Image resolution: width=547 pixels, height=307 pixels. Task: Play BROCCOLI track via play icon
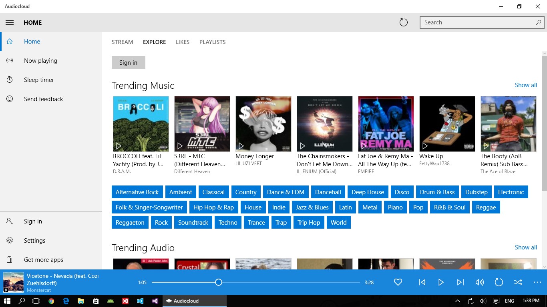pyautogui.click(x=119, y=146)
